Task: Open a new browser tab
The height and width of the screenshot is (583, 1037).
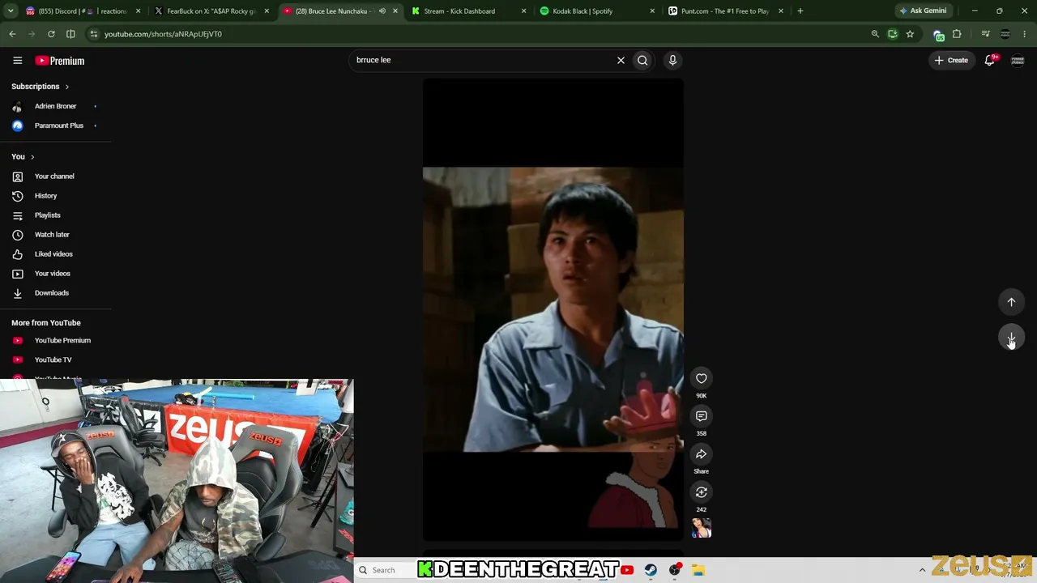Action: pos(800,11)
